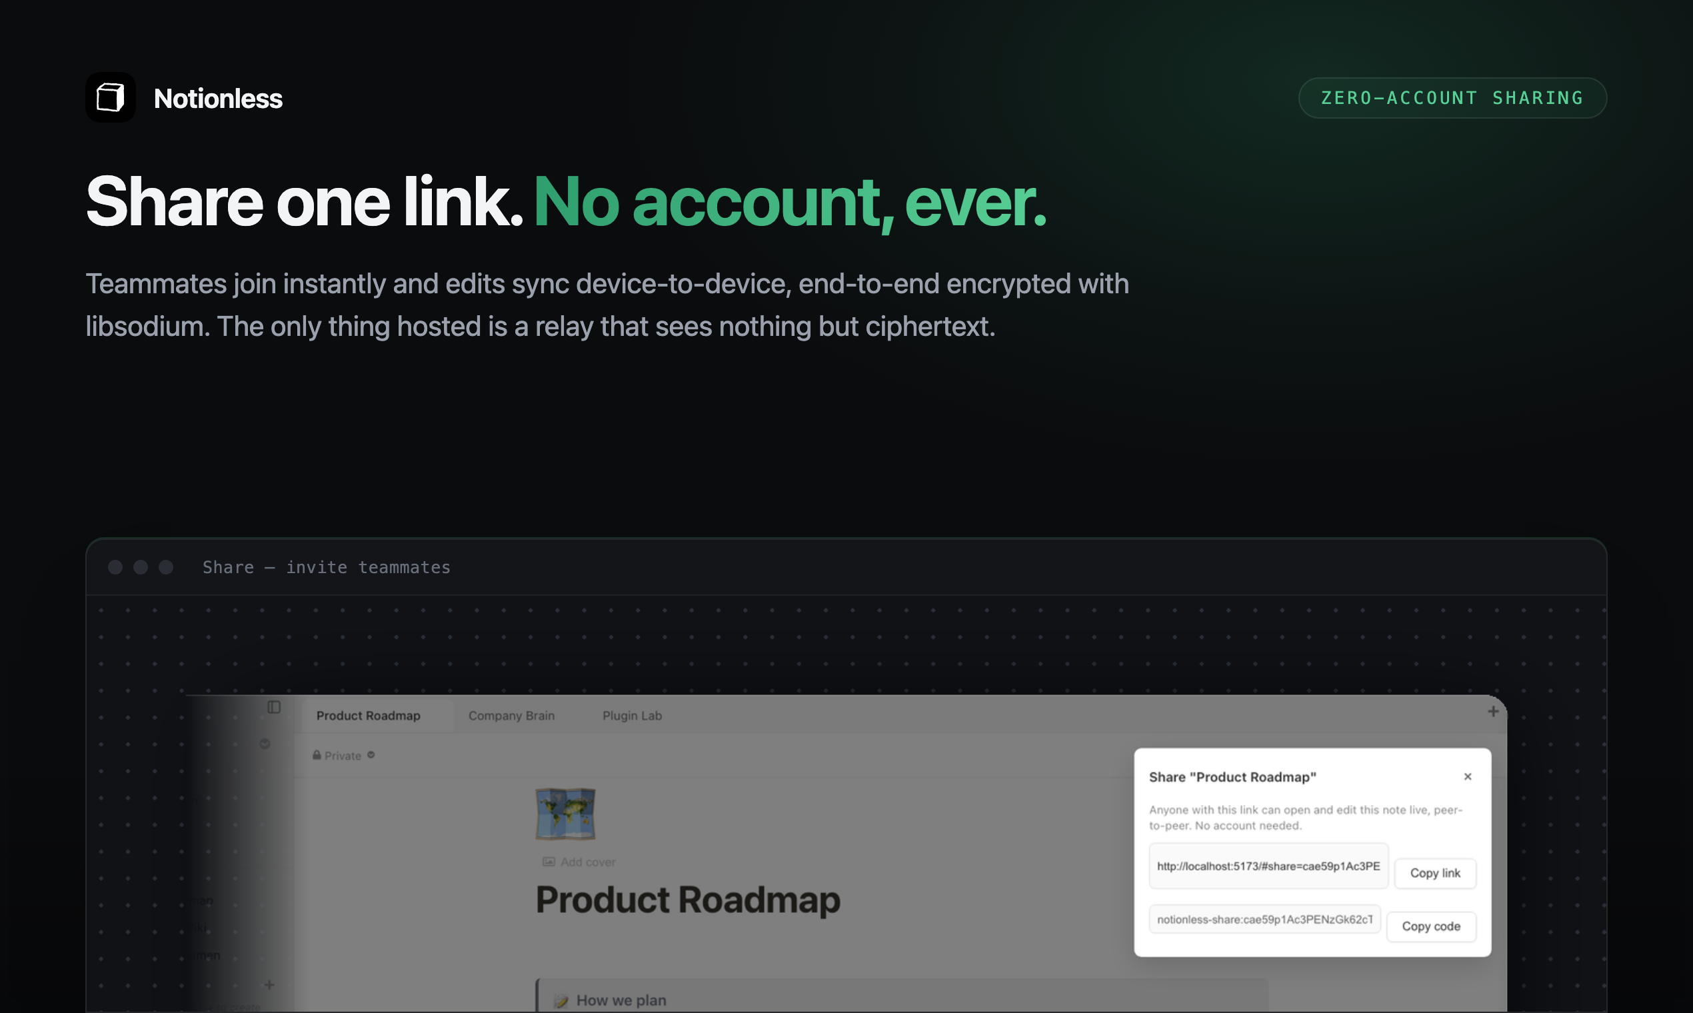Click the Copy code button

[1431, 926]
